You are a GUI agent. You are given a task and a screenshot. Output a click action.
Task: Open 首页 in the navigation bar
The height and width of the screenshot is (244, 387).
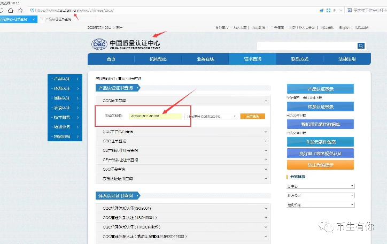(x=111, y=59)
